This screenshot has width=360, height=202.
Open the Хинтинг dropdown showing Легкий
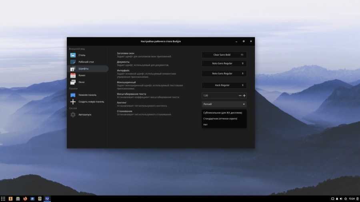pos(224,104)
